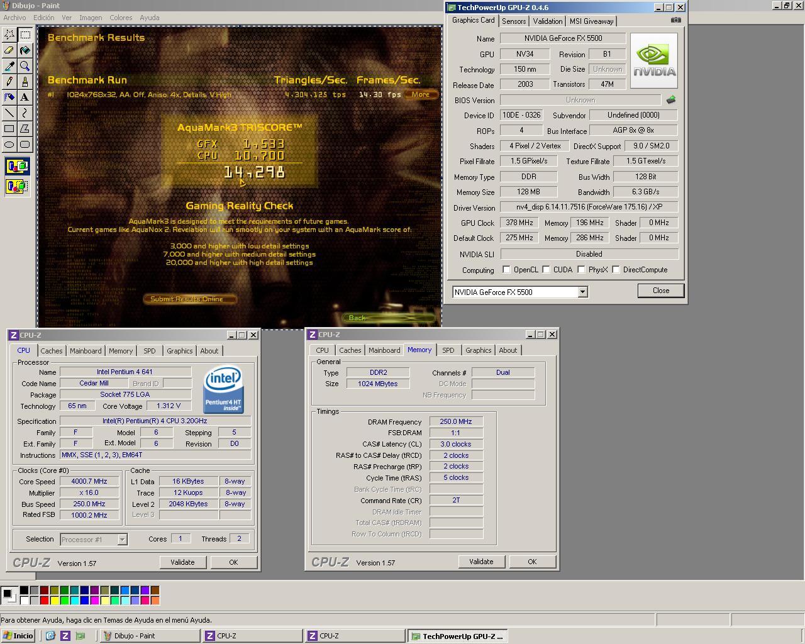Open Graphics tab in right CPU-Z window
The height and width of the screenshot is (644, 805).
tap(478, 350)
